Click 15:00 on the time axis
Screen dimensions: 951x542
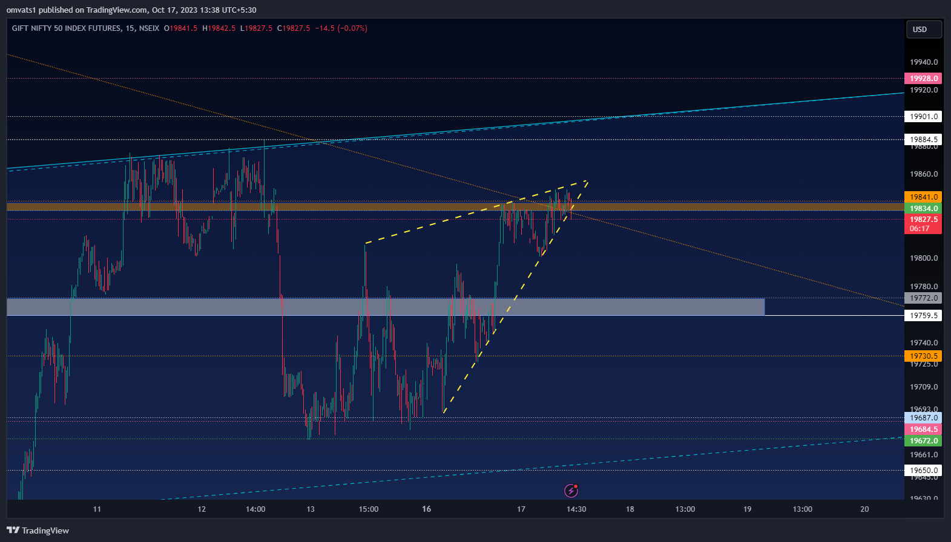click(x=369, y=509)
